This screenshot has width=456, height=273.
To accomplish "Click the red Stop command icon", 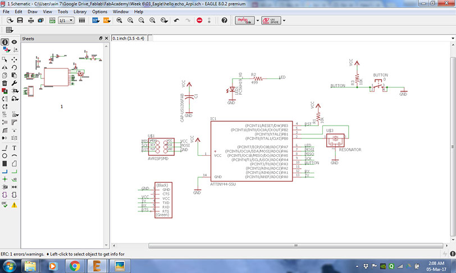I will click(199, 20).
